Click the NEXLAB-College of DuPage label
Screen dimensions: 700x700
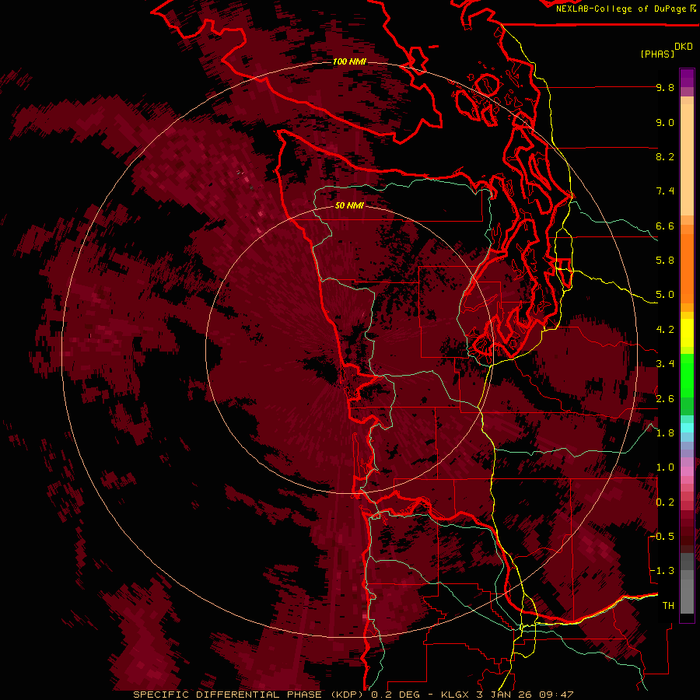click(621, 9)
